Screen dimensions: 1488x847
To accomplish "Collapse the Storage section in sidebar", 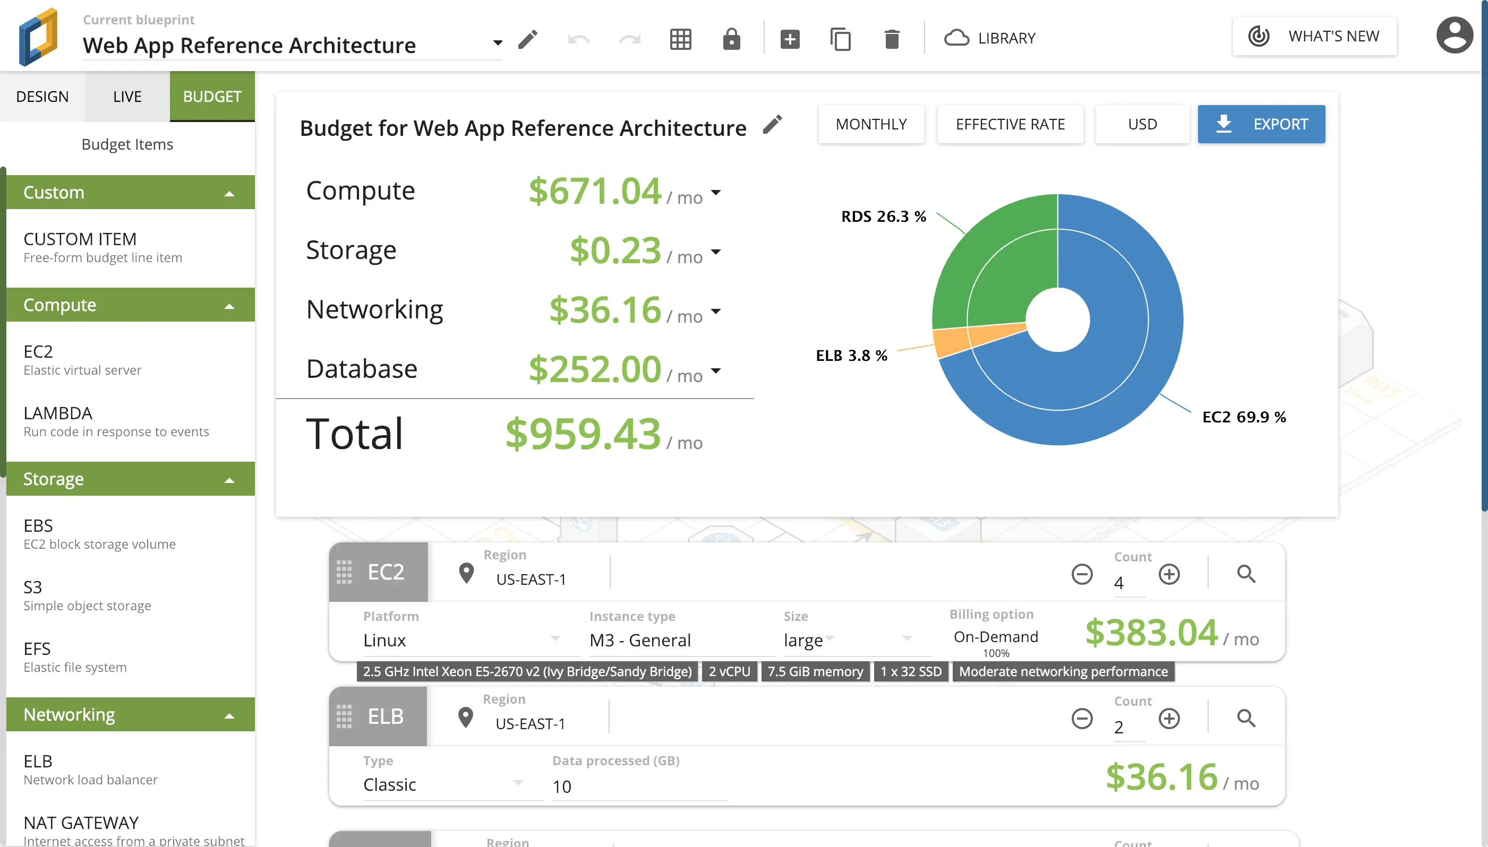I will tap(229, 480).
